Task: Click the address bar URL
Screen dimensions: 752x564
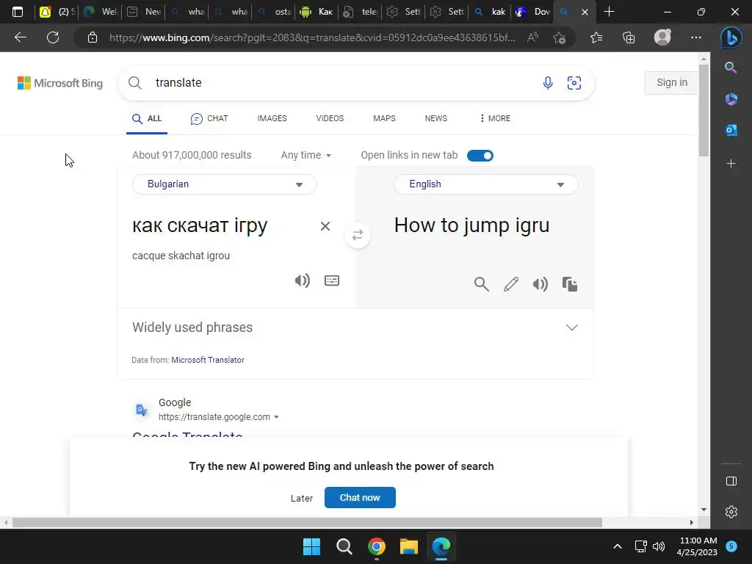Action: [x=311, y=37]
